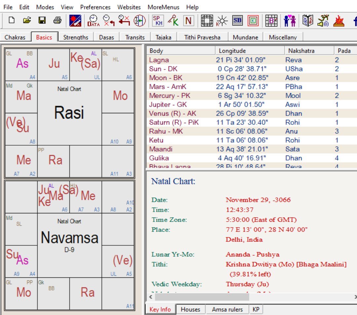Open the Help menu

pos(193,7)
